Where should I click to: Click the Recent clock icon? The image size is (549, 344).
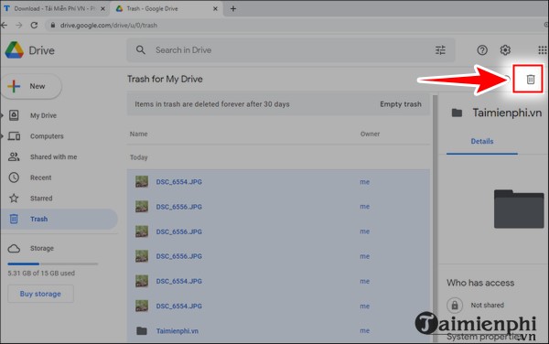(x=14, y=177)
